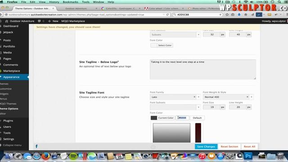Open the comments bubble in the admin bar

(x=39, y=21)
